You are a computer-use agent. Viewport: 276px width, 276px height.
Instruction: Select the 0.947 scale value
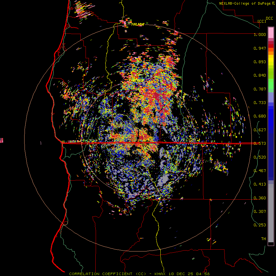pos(260,48)
